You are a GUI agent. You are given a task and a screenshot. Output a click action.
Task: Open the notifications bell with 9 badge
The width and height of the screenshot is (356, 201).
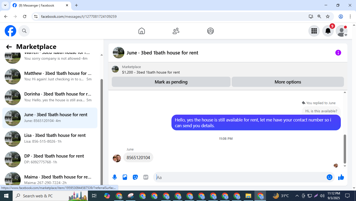click(x=328, y=31)
